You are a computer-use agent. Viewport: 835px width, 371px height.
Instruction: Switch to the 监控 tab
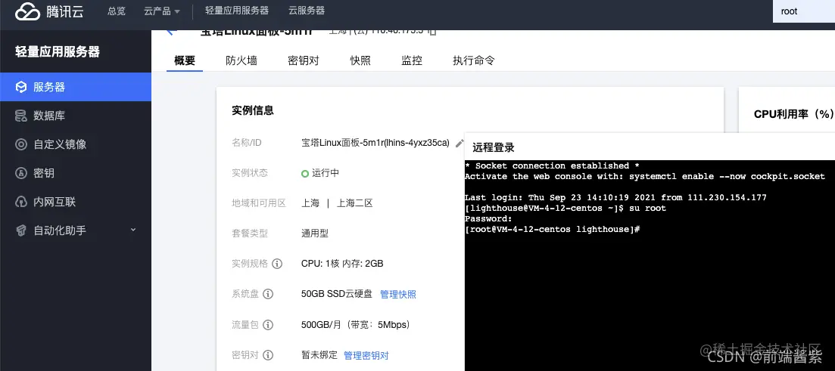[x=412, y=60]
